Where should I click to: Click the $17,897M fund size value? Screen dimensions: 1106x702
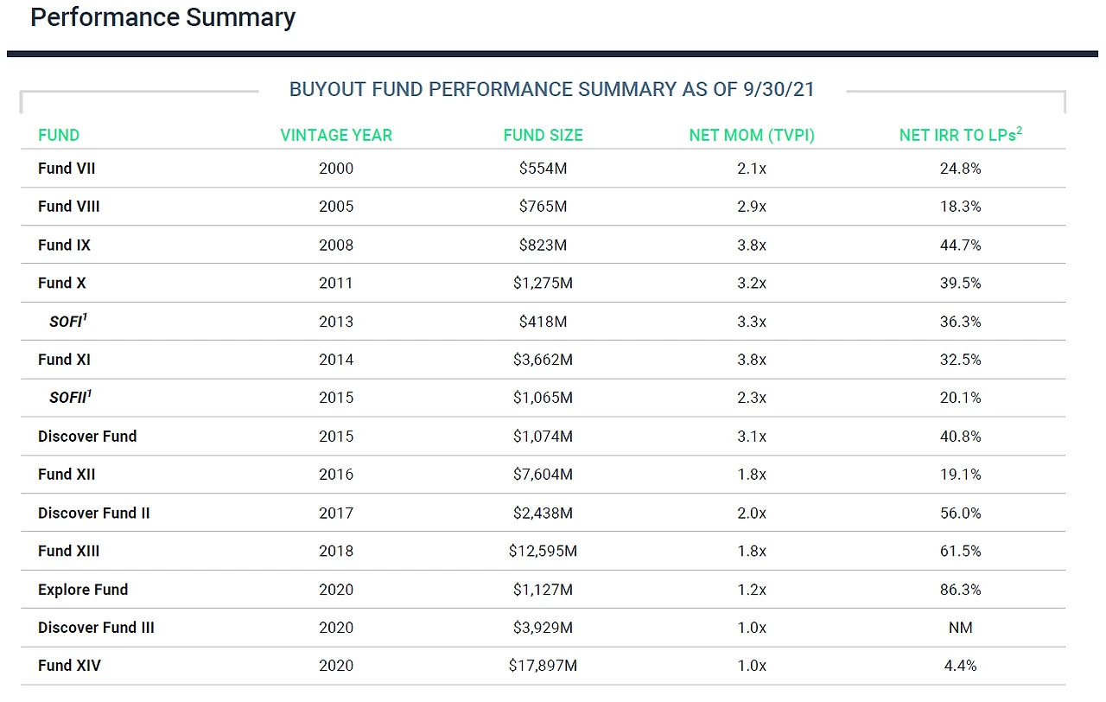[x=543, y=666]
